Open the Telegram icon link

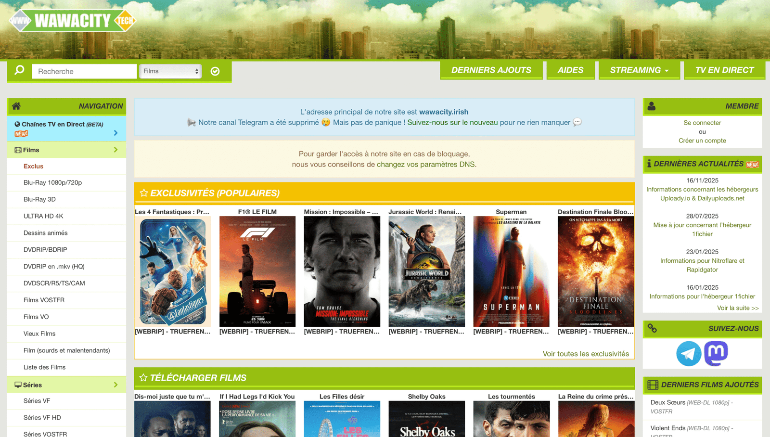(689, 353)
